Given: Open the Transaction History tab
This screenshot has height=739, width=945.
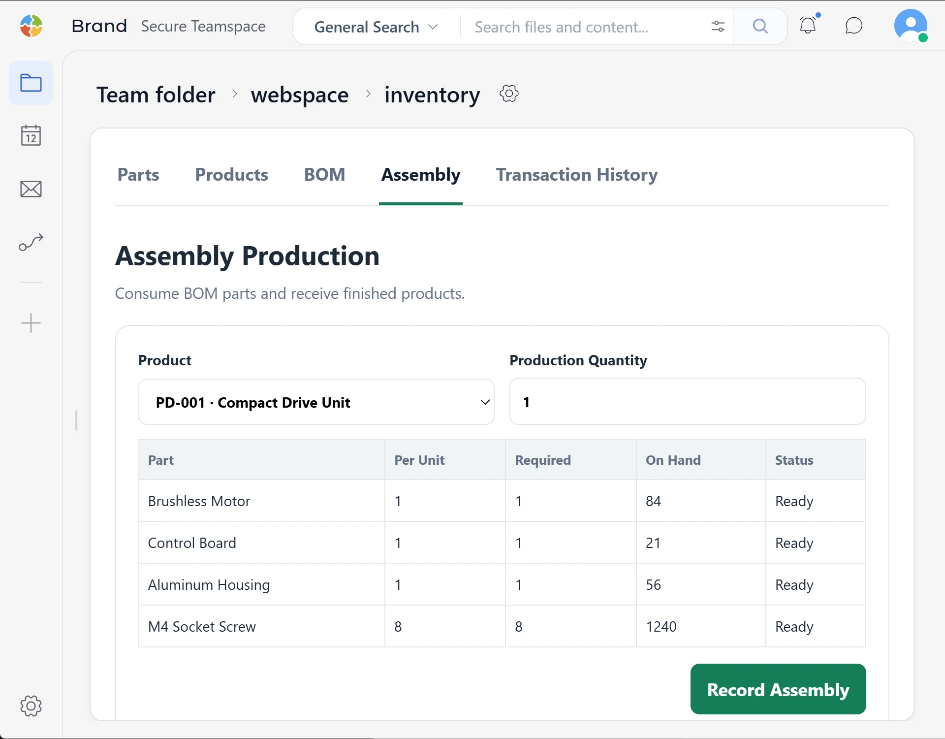Looking at the screenshot, I should tap(577, 175).
